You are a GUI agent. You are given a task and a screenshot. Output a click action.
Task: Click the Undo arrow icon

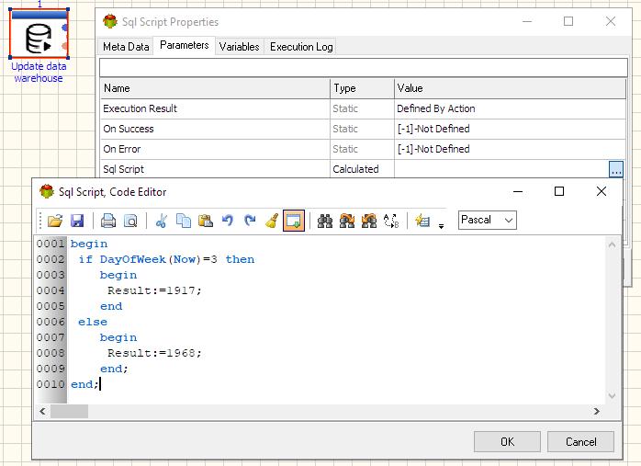click(228, 221)
